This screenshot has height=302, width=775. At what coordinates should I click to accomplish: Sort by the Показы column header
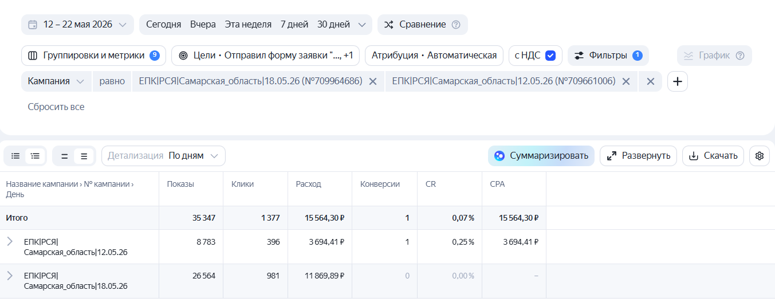180,184
